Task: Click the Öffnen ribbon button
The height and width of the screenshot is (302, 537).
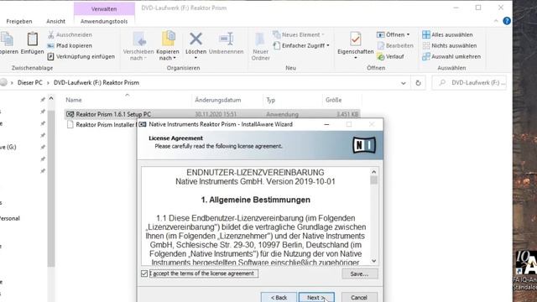Action: (393, 34)
